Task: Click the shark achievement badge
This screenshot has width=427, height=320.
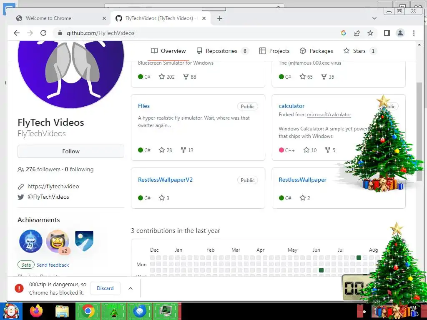Action: 31,241
